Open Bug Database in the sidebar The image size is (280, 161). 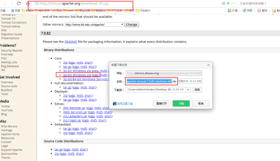[10, 66]
